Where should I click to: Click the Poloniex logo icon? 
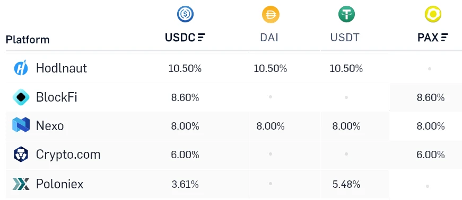tap(21, 184)
